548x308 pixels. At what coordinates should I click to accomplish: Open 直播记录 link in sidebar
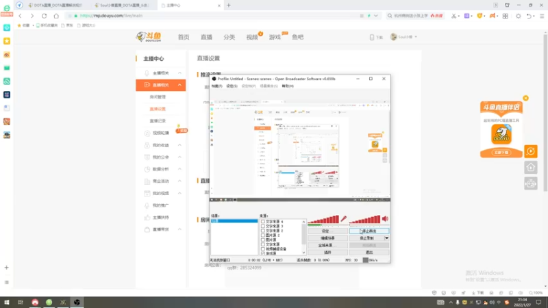[158, 121]
